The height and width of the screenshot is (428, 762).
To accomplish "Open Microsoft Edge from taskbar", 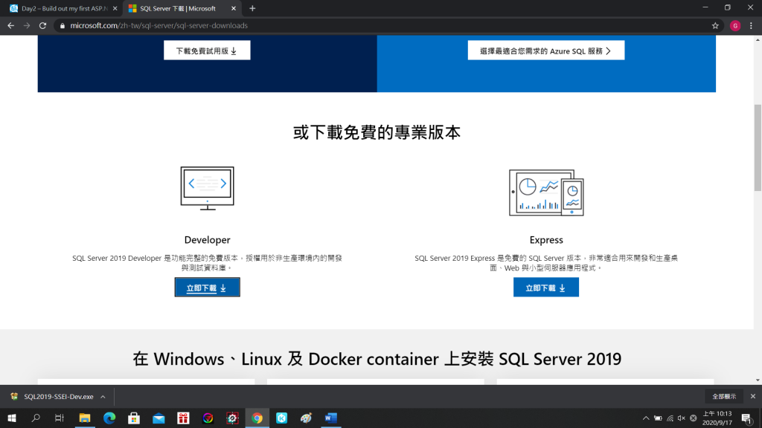I will coord(109,418).
